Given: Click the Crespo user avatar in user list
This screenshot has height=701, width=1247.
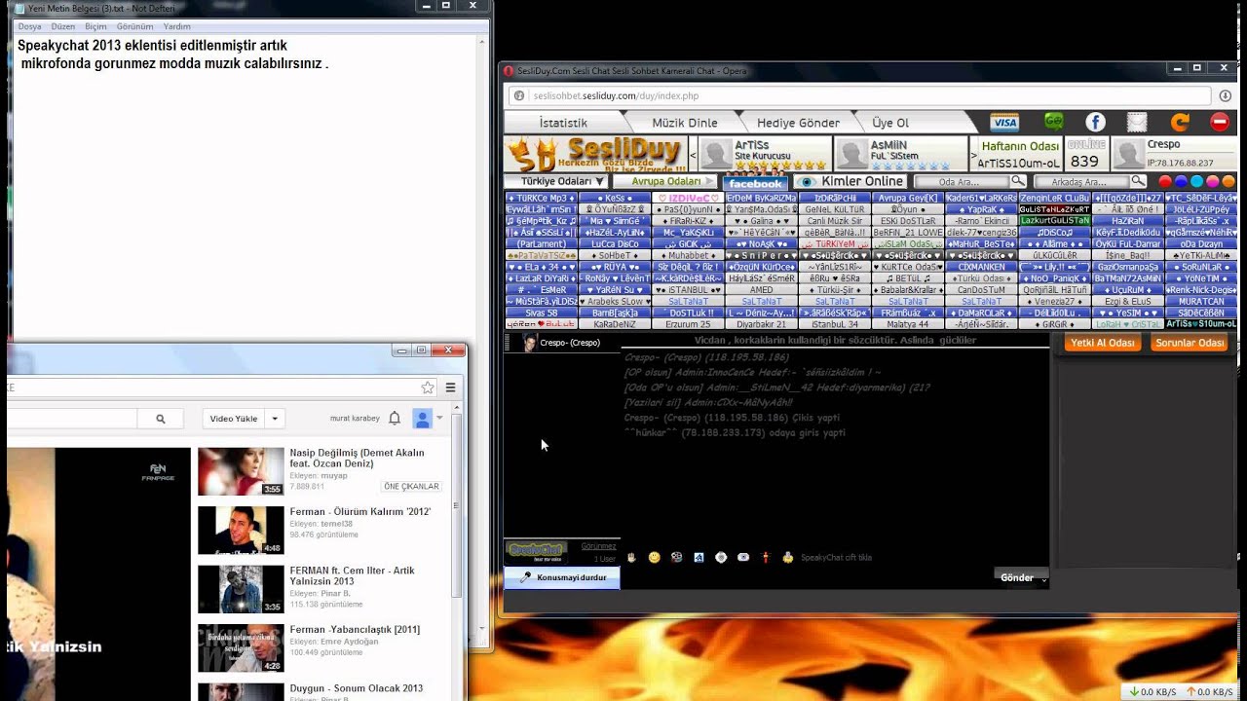Looking at the screenshot, I should [x=530, y=343].
